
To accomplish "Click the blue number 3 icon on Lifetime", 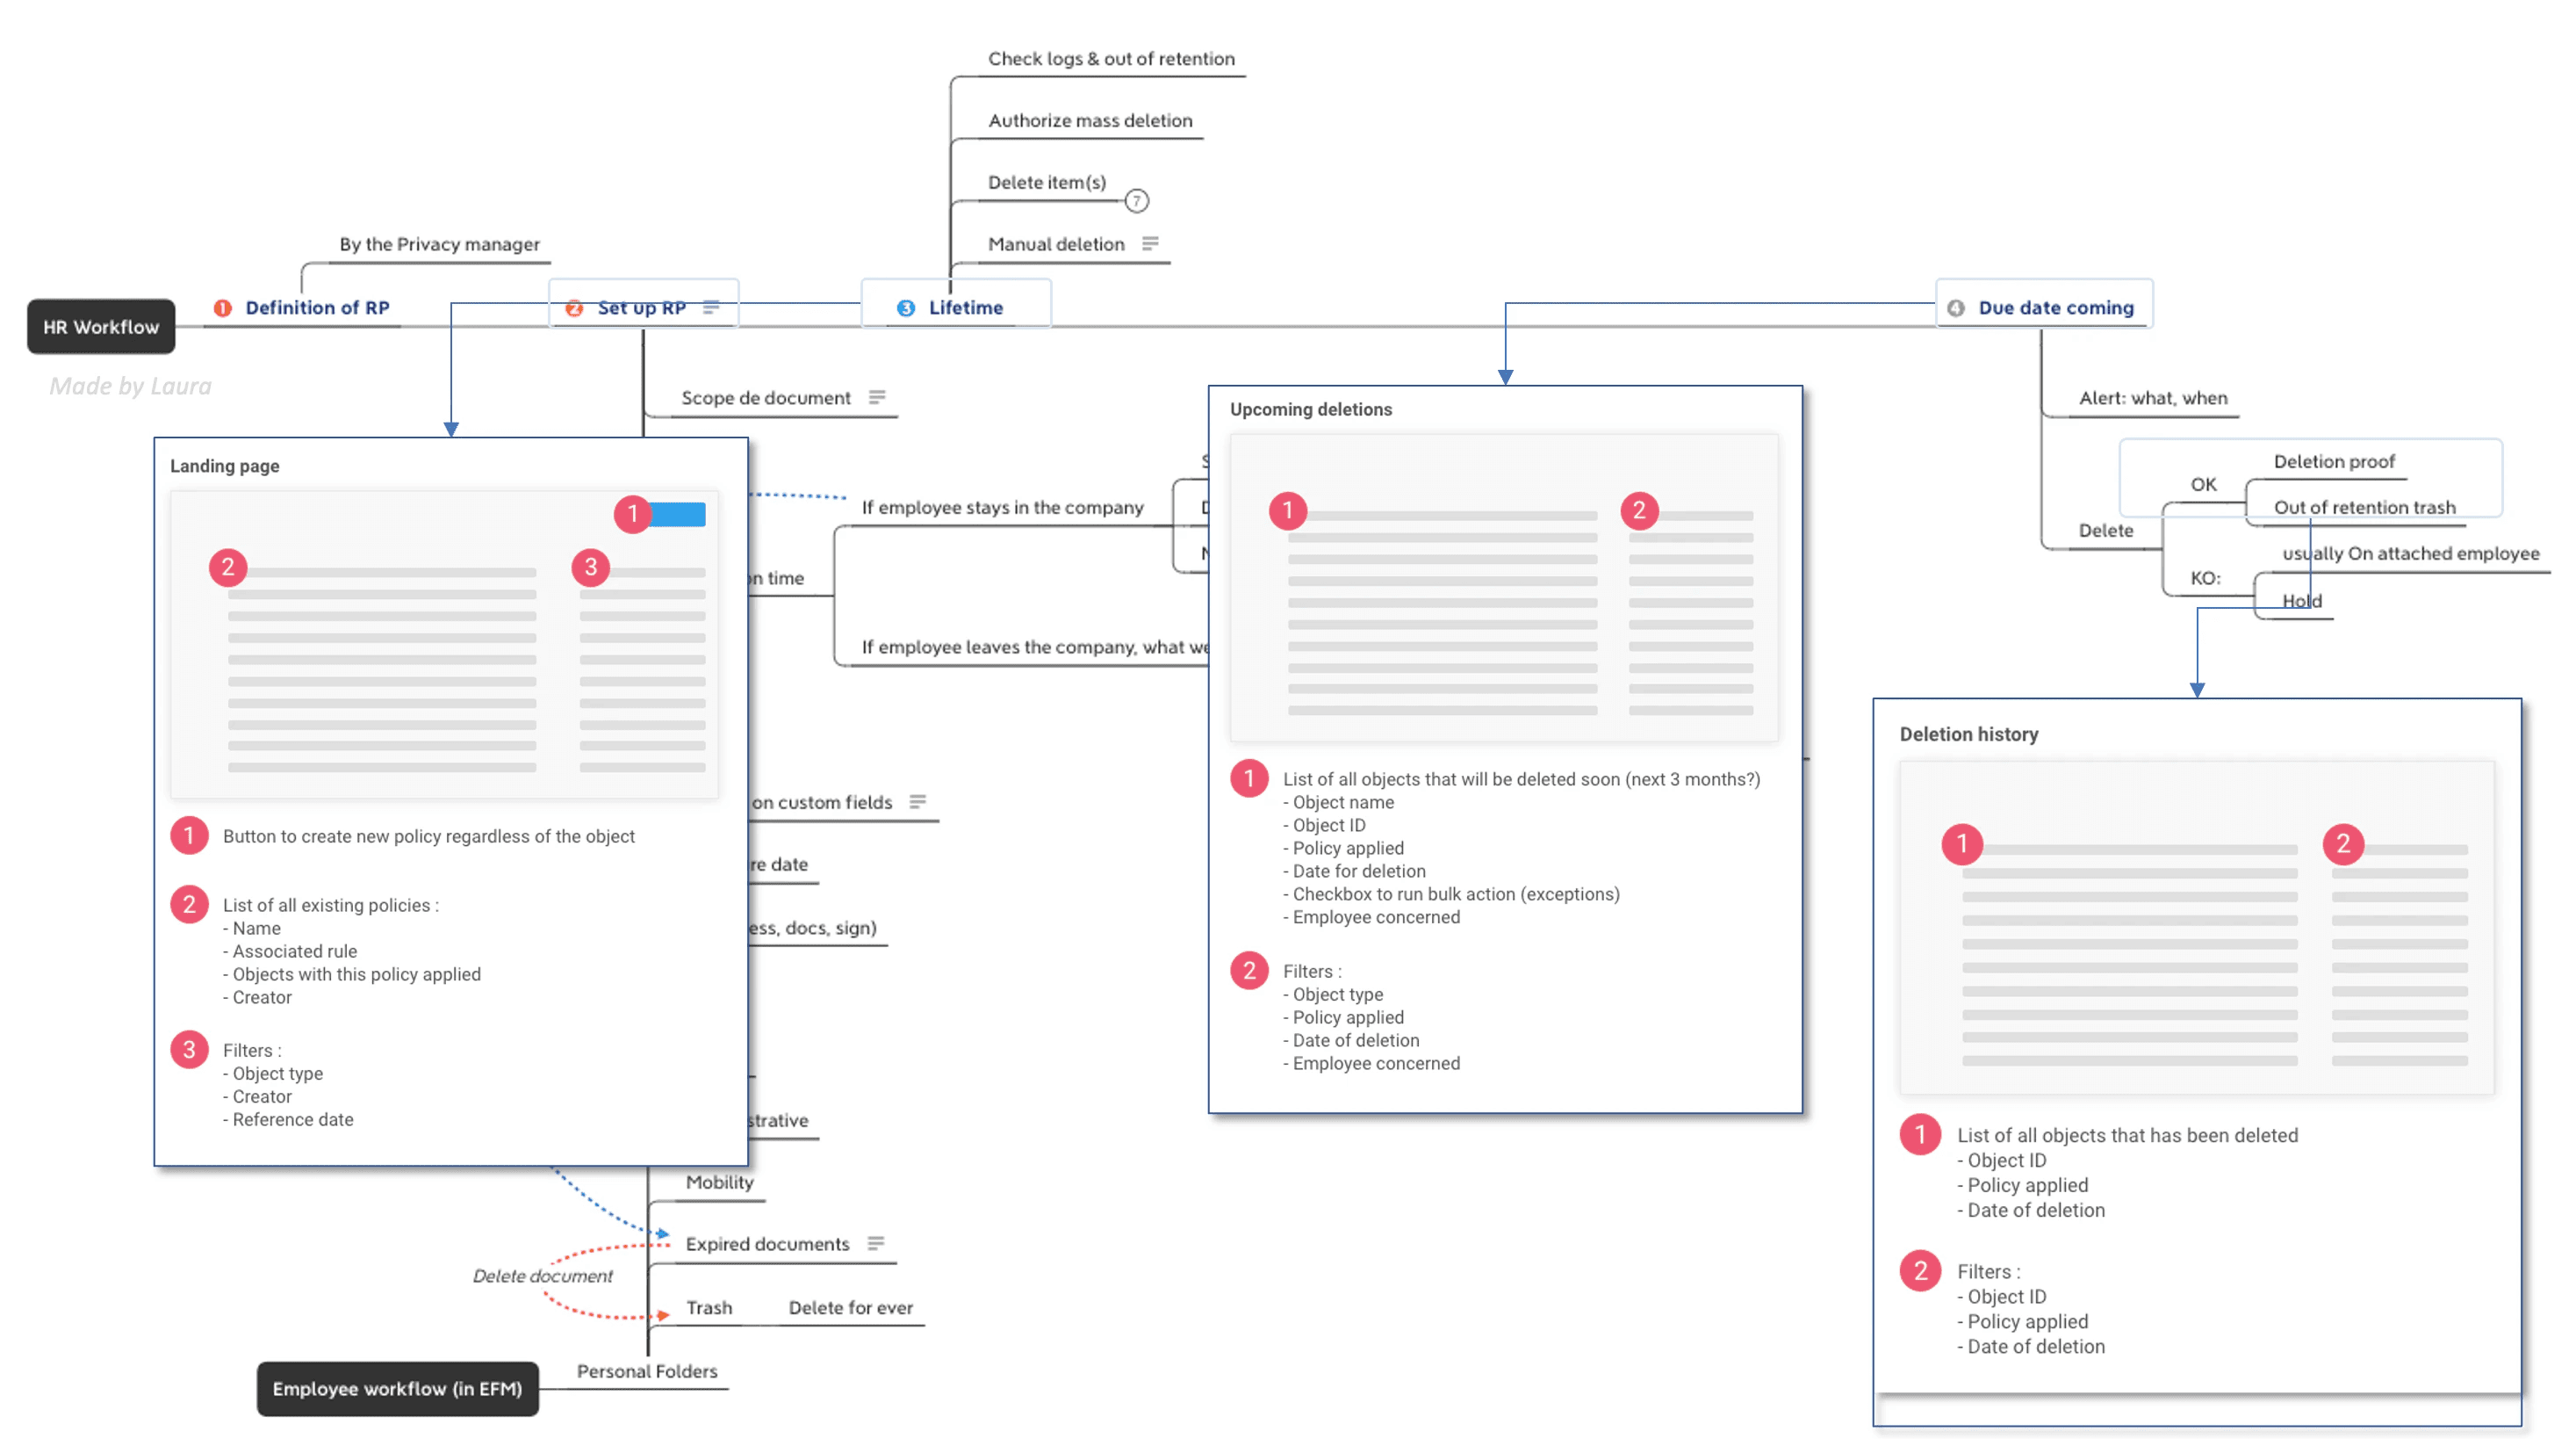I will coord(906,308).
